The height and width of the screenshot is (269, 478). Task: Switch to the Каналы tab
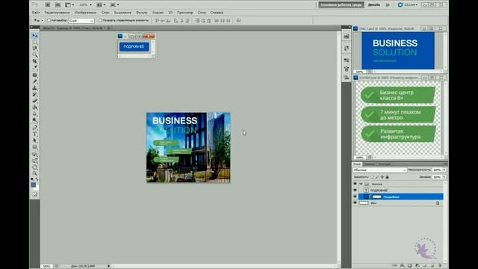tap(369, 164)
